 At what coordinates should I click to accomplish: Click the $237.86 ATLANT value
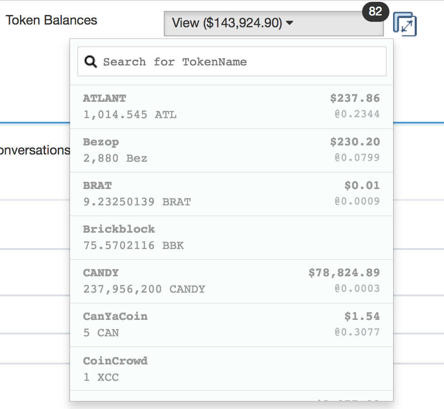pyautogui.click(x=355, y=98)
